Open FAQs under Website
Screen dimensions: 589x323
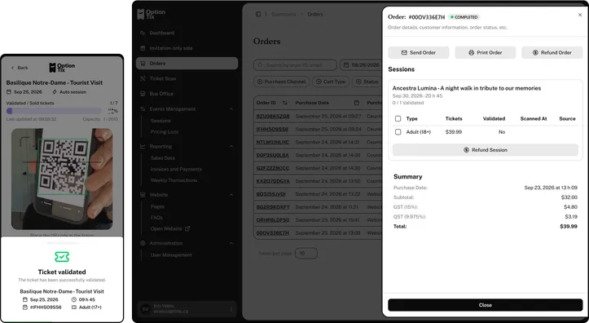coord(156,218)
